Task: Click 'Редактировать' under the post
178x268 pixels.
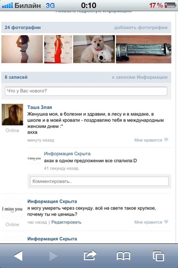Action: [66, 222]
